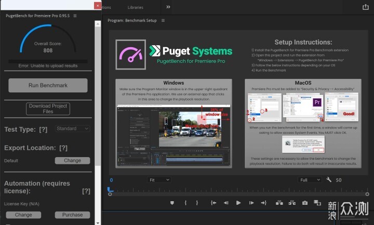374x225 pixels.
Task: Click the export share icon
Action: point(365,7)
